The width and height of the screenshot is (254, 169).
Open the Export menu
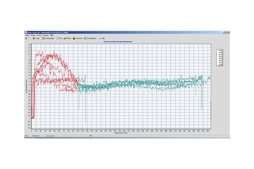[x=39, y=35]
